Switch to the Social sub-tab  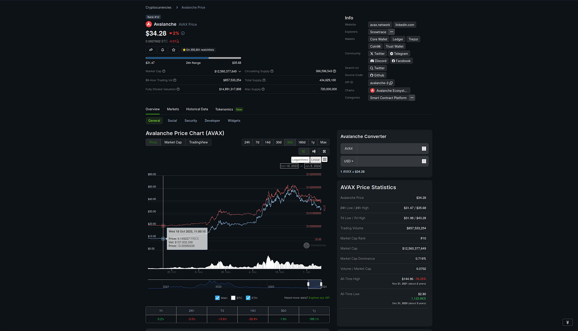pyautogui.click(x=172, y=121)
